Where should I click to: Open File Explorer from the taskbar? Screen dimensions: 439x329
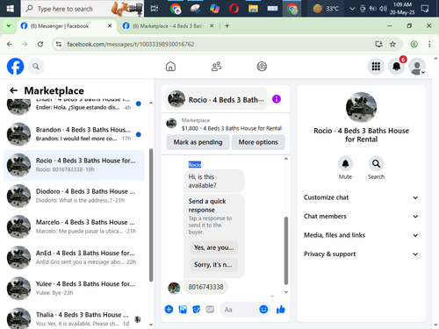pyautogui.click(x=253, y=9)
